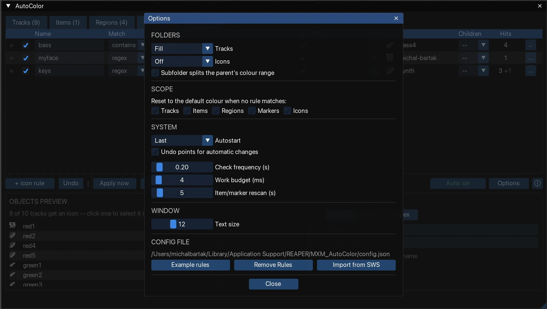Adjust the Check frequency slider

(182, 167)
